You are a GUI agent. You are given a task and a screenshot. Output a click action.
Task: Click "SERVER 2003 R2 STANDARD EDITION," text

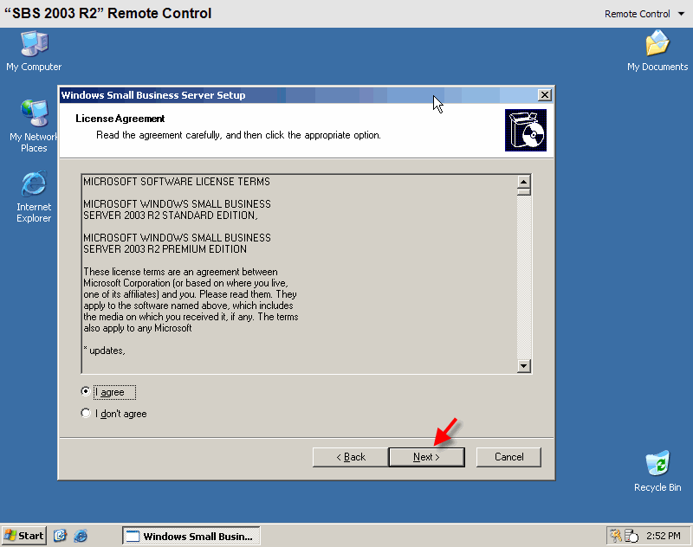[171, 216]
